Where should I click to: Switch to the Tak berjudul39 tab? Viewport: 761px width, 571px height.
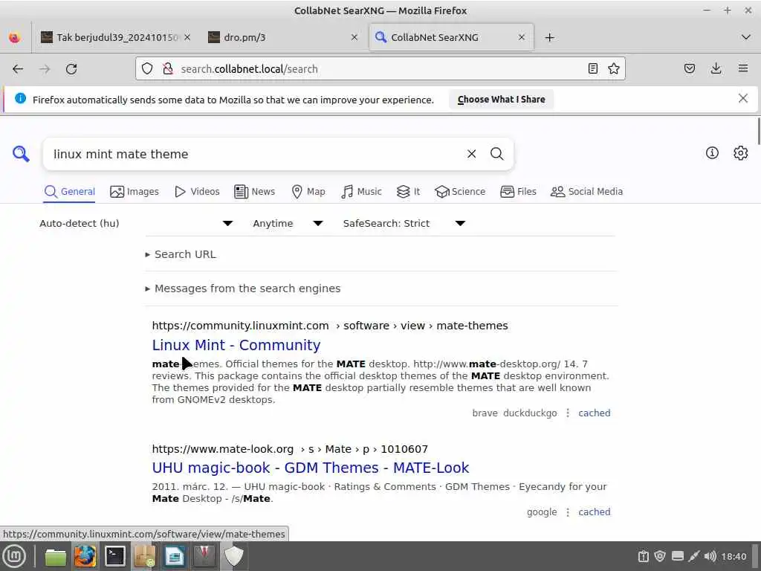point(116,37)
